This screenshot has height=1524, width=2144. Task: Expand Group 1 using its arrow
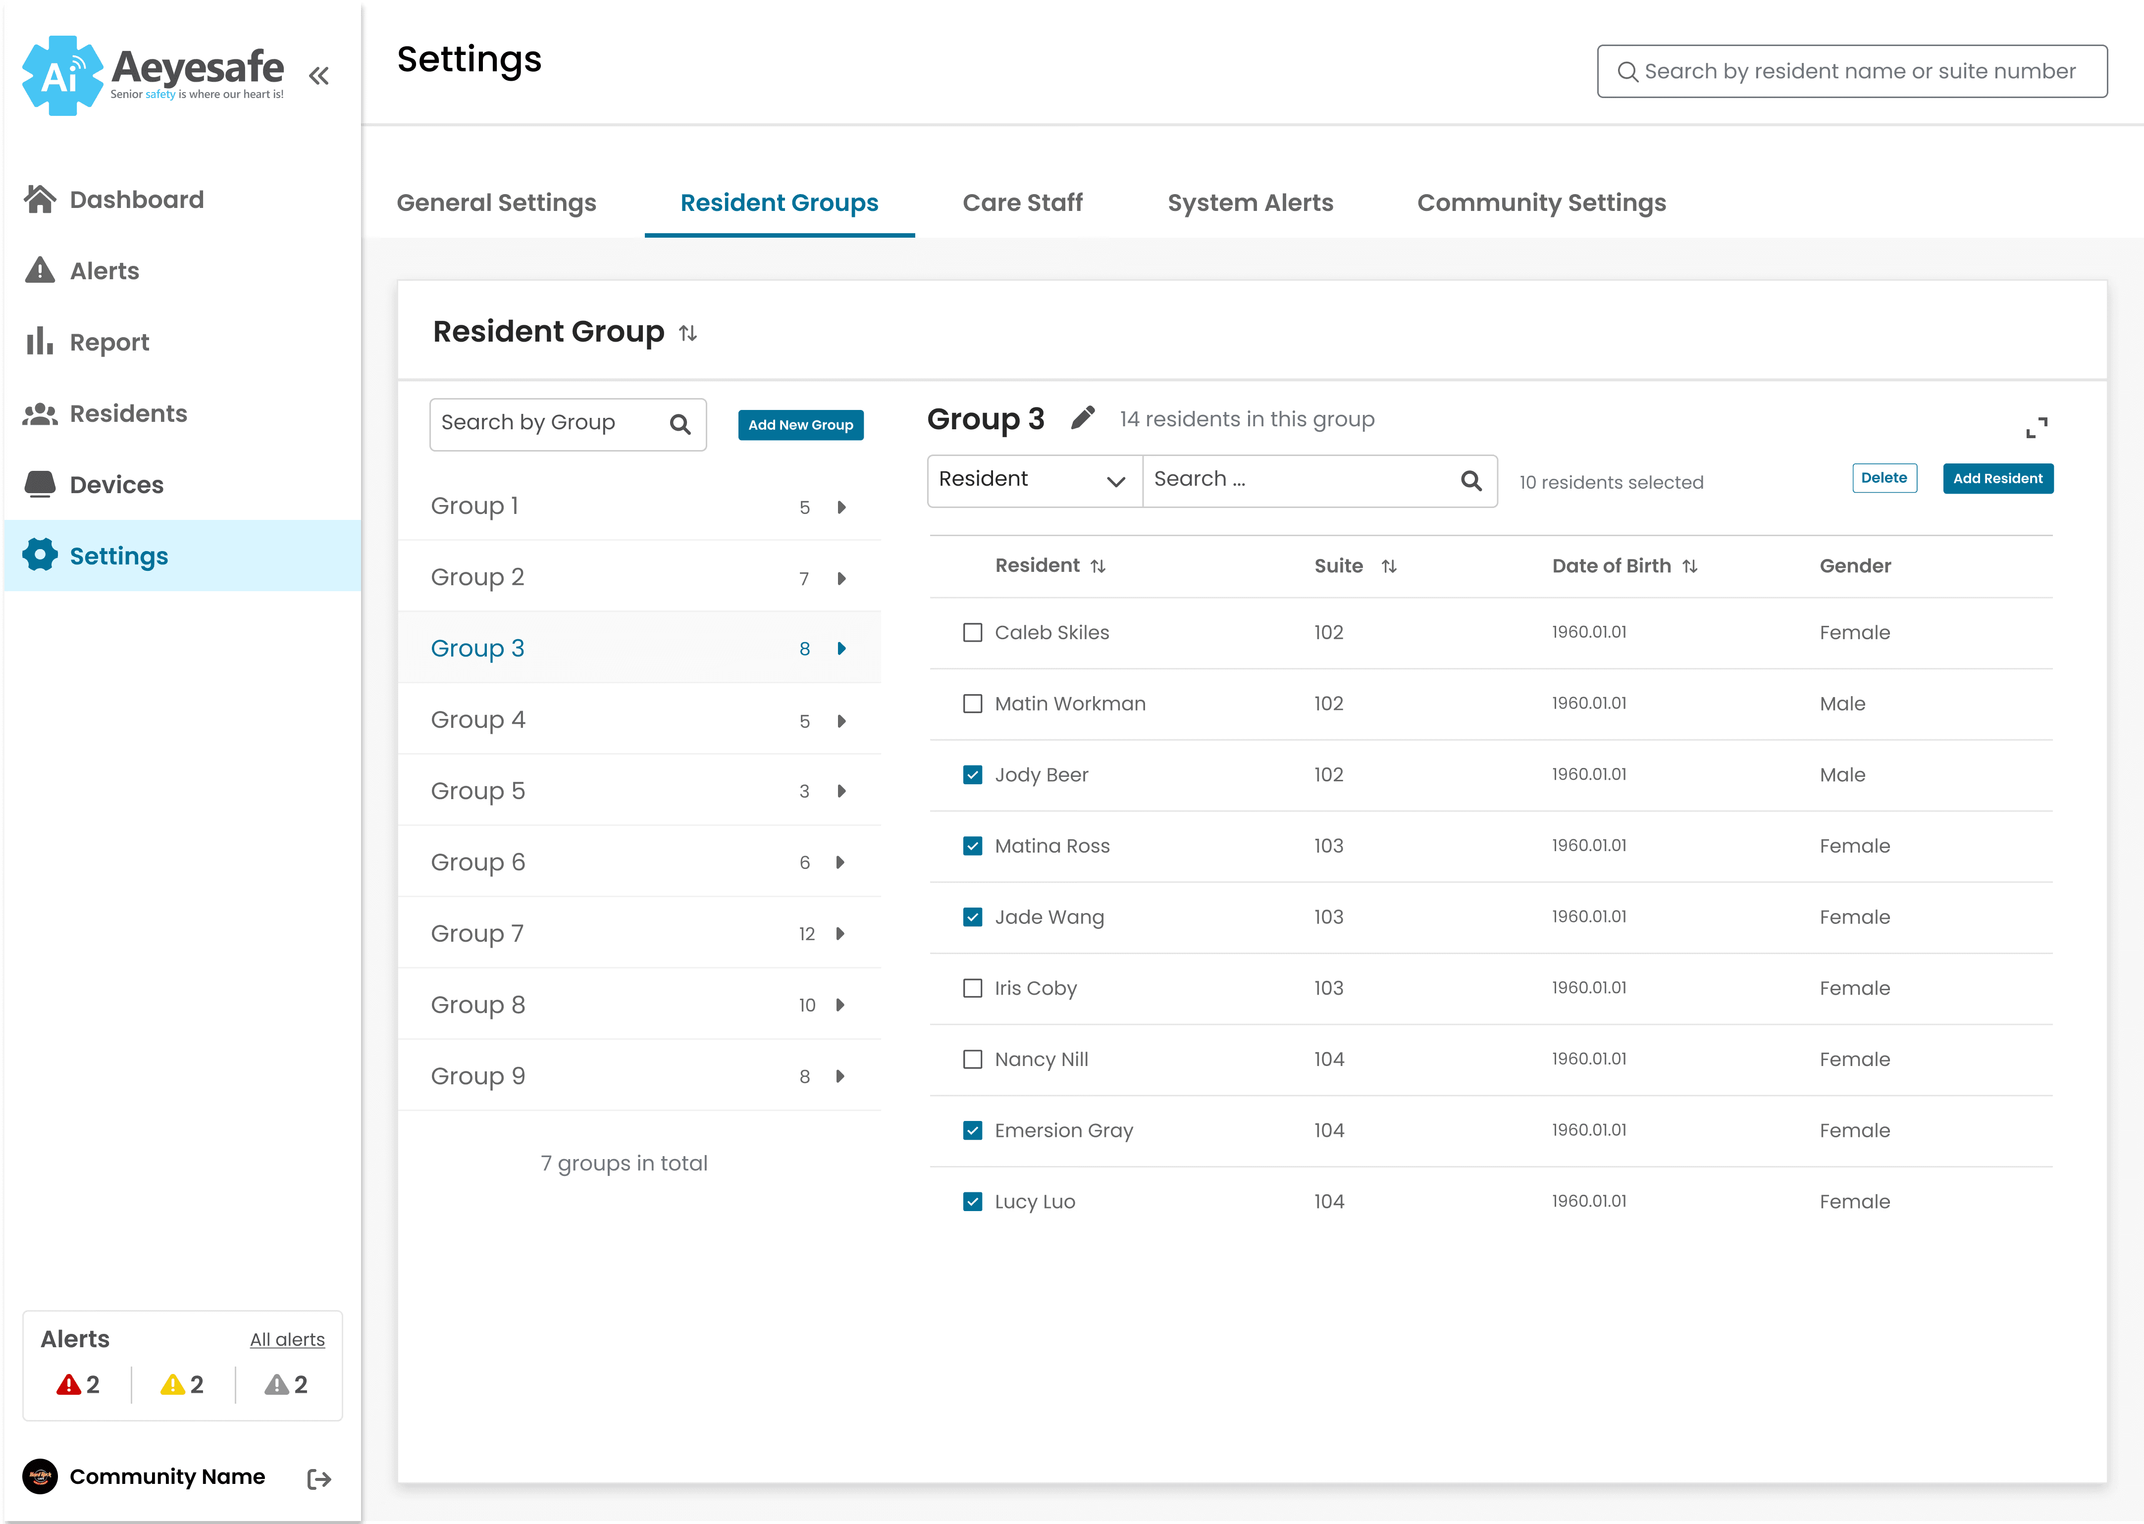coord(841,507)
